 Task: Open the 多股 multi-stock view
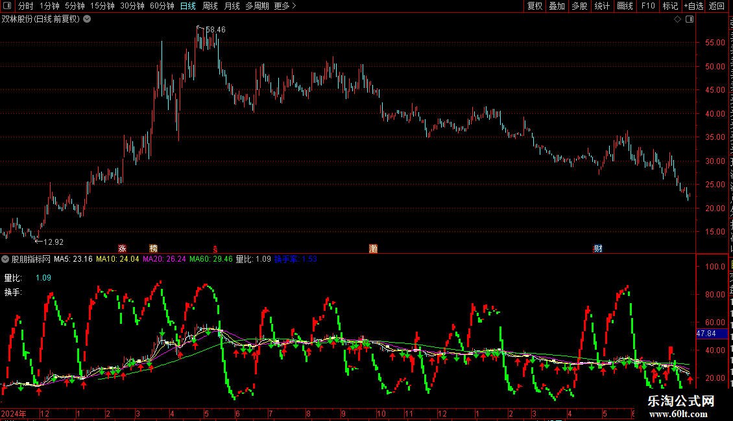pyautogui.click(x=579, y=6)
